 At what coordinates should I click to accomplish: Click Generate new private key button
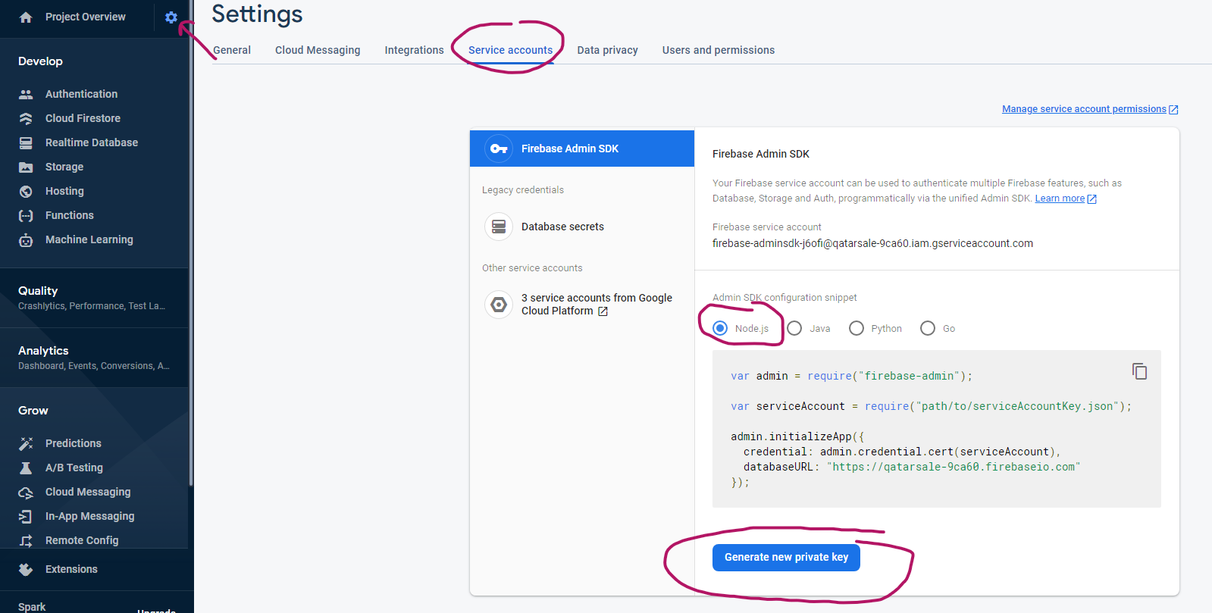[x=786, y=557]
